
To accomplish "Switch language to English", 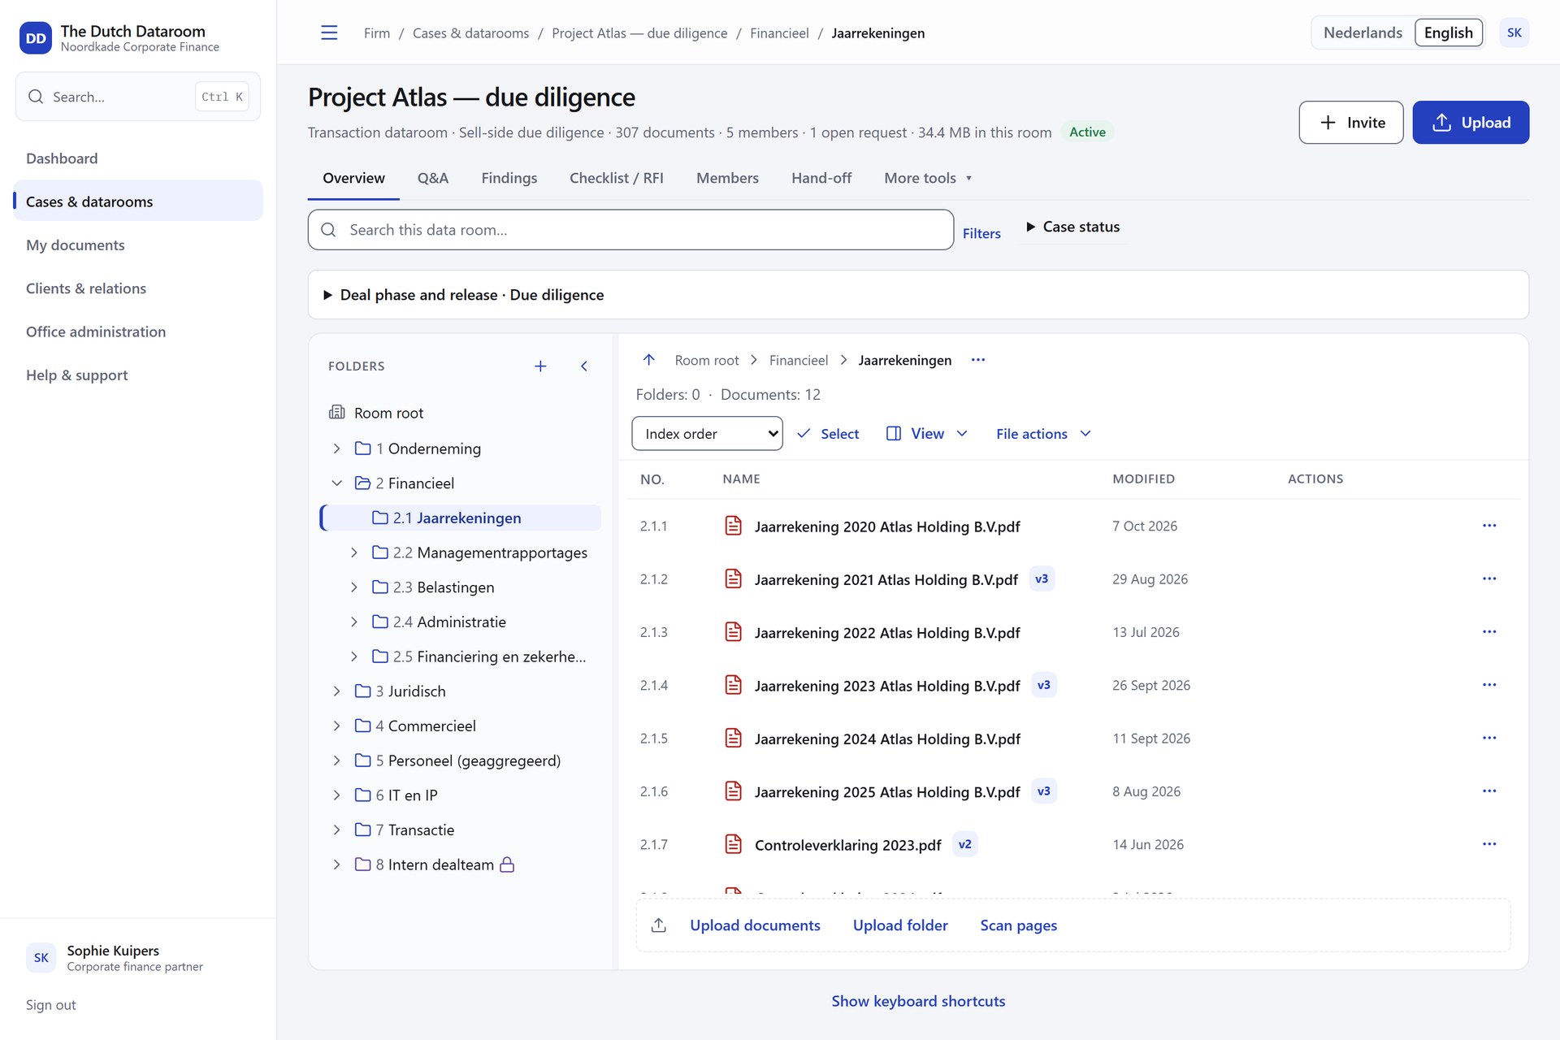I will click(1448, 32).
